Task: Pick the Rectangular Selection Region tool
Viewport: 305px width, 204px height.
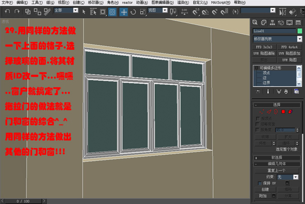Action: pos(103,12)
